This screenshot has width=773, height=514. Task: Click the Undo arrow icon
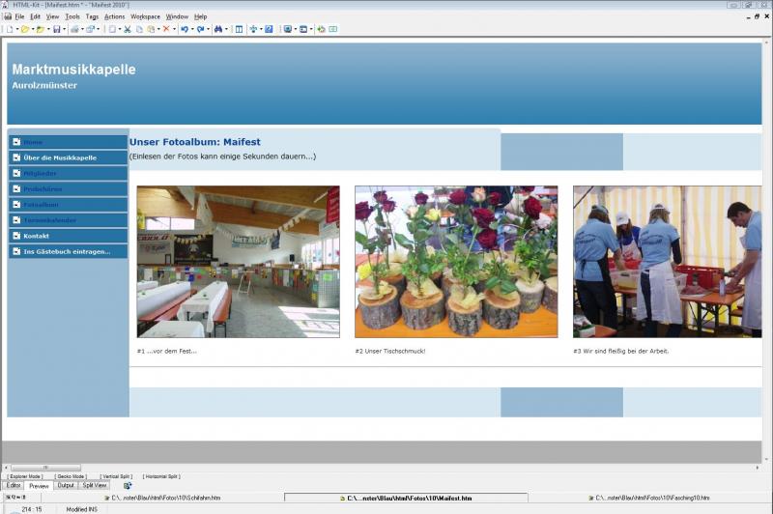pyautogui.click(x=184, y=29)
